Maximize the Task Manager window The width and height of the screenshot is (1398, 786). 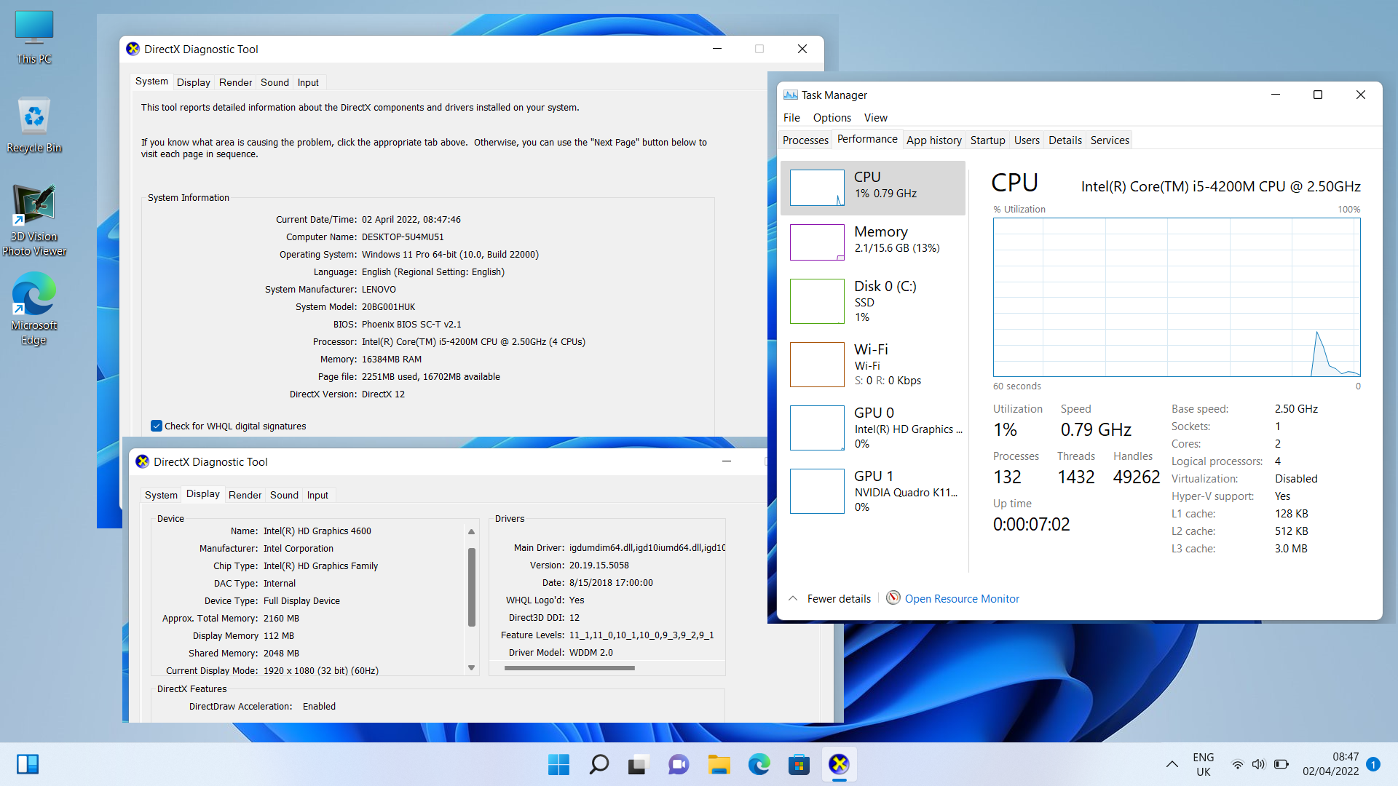click(x=1317, y=95)
